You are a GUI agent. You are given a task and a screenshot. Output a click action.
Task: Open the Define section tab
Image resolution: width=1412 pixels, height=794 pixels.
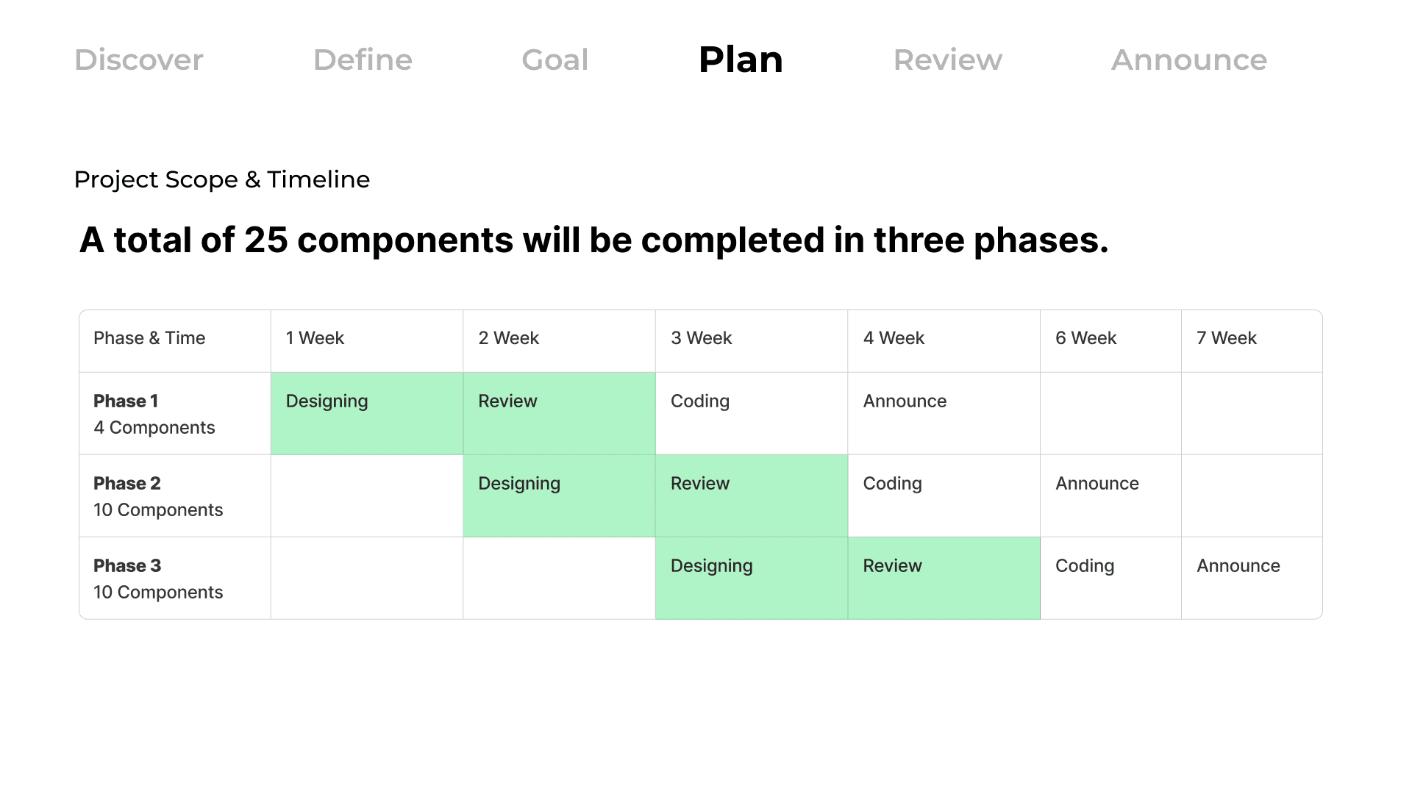click(363, 60)
